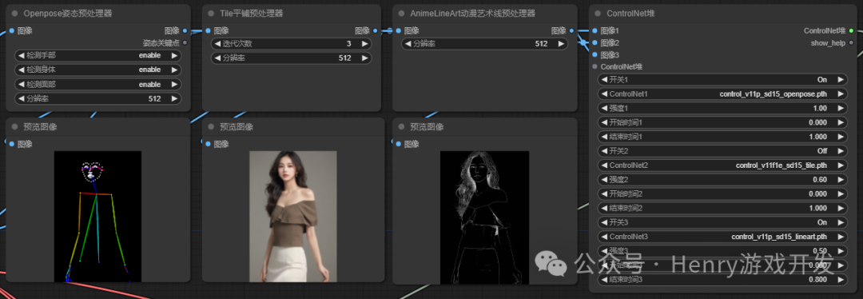Collapse the Tile平铺预处理器 node via its title dot
863x299 pixels.
[211, 14]
